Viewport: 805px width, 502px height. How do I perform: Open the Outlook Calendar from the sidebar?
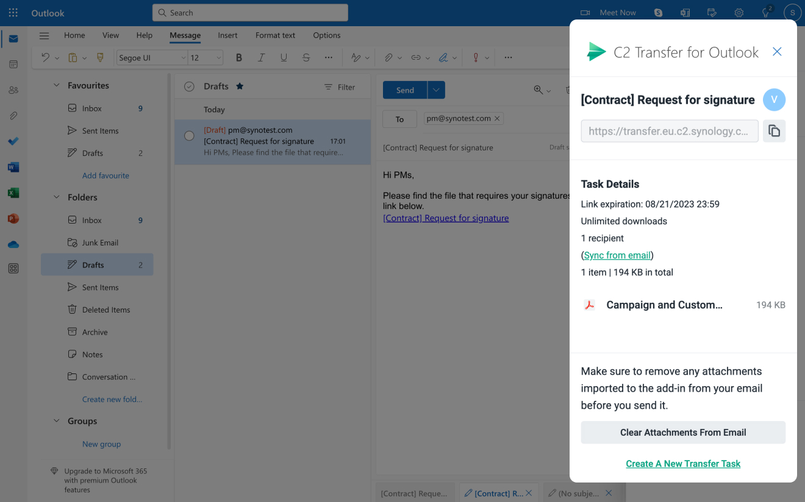pos(13,64)
